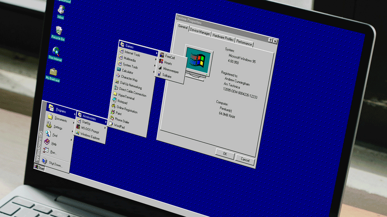Viewport: 387px width, 217px height.
Task: Expand the Programs submenu arrow
Action: point(75,114)
